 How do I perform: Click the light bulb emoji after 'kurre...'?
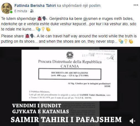point(43,29)
